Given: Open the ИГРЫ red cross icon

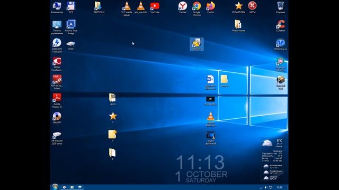Looking at the screenshot, I should (x=252, y=7).
